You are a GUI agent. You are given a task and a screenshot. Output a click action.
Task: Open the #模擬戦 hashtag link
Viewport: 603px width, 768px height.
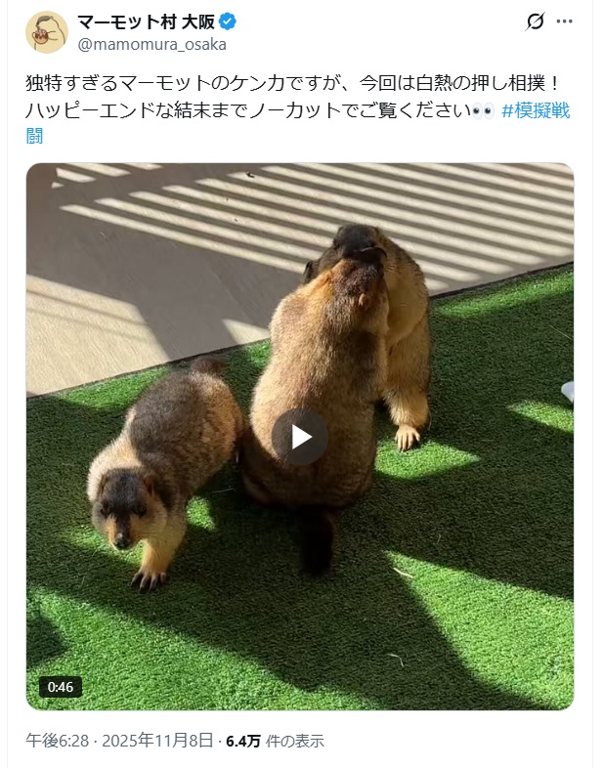tap(536, 110)
